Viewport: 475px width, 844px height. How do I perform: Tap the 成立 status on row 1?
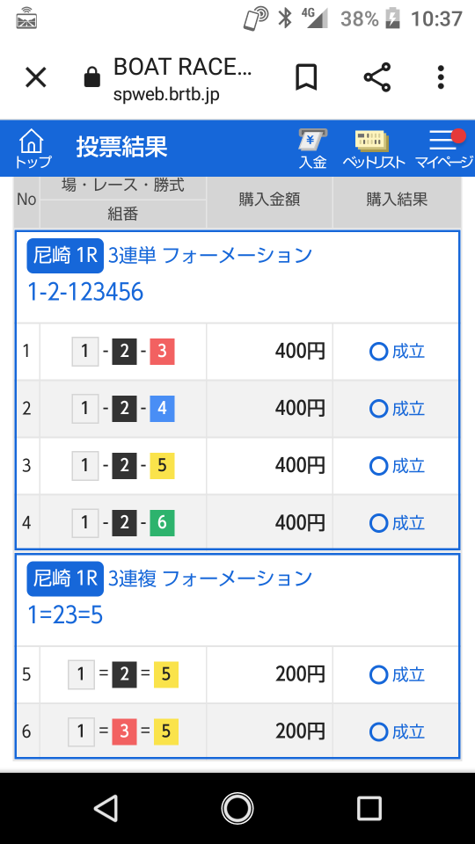click(397, 352)
